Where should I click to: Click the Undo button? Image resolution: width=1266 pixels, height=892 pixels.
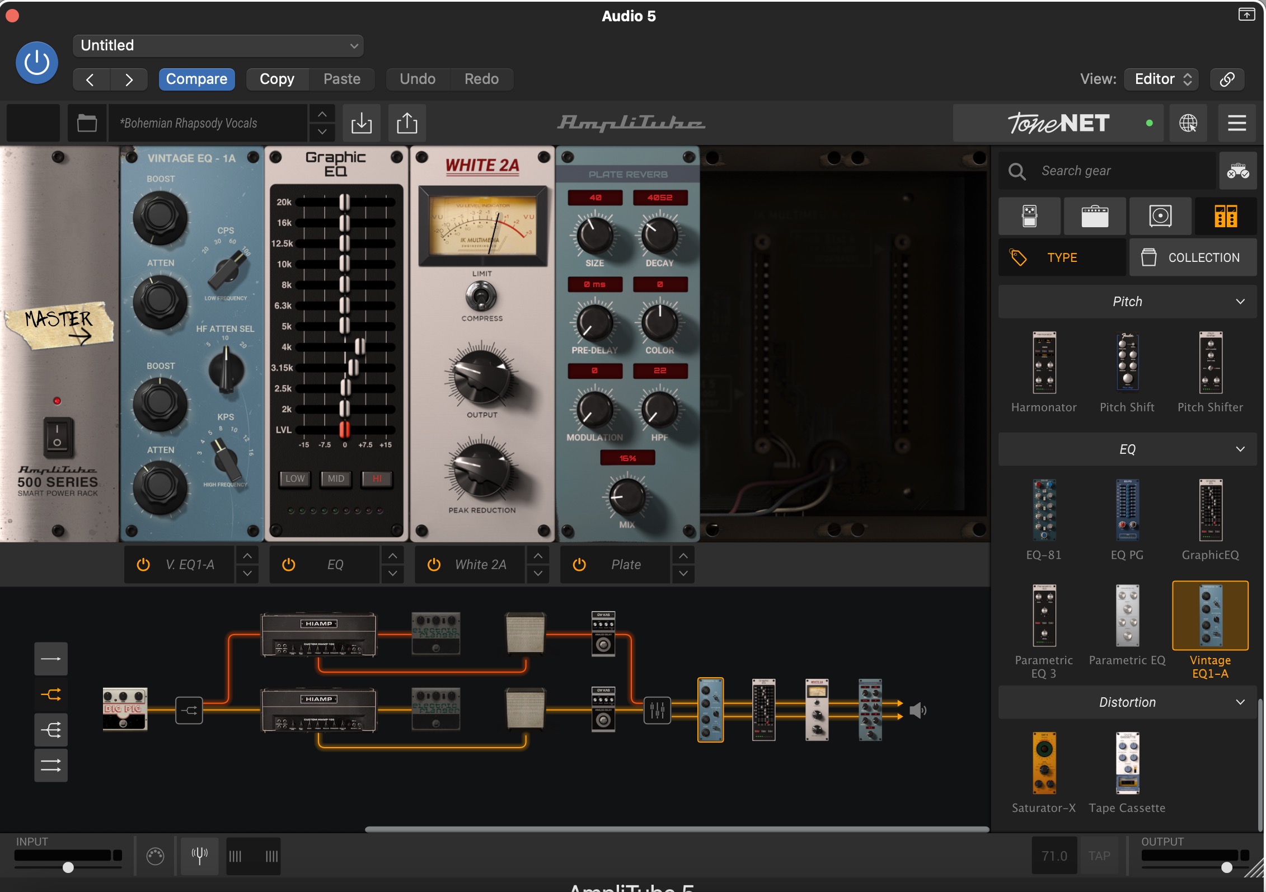pyautogui.click(x=418, y=79)
